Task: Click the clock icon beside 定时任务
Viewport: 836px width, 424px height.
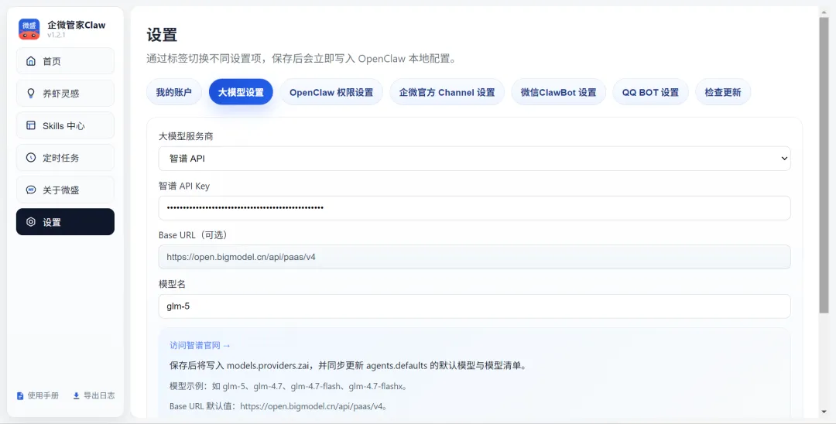Action: click(31, 158)
